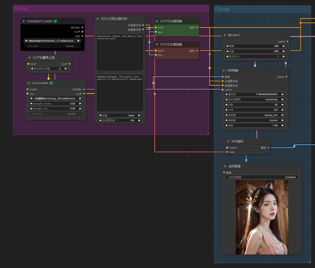Toggle collapse dot on the VAE decode node

pyautogui.click(x=228, y=141)
